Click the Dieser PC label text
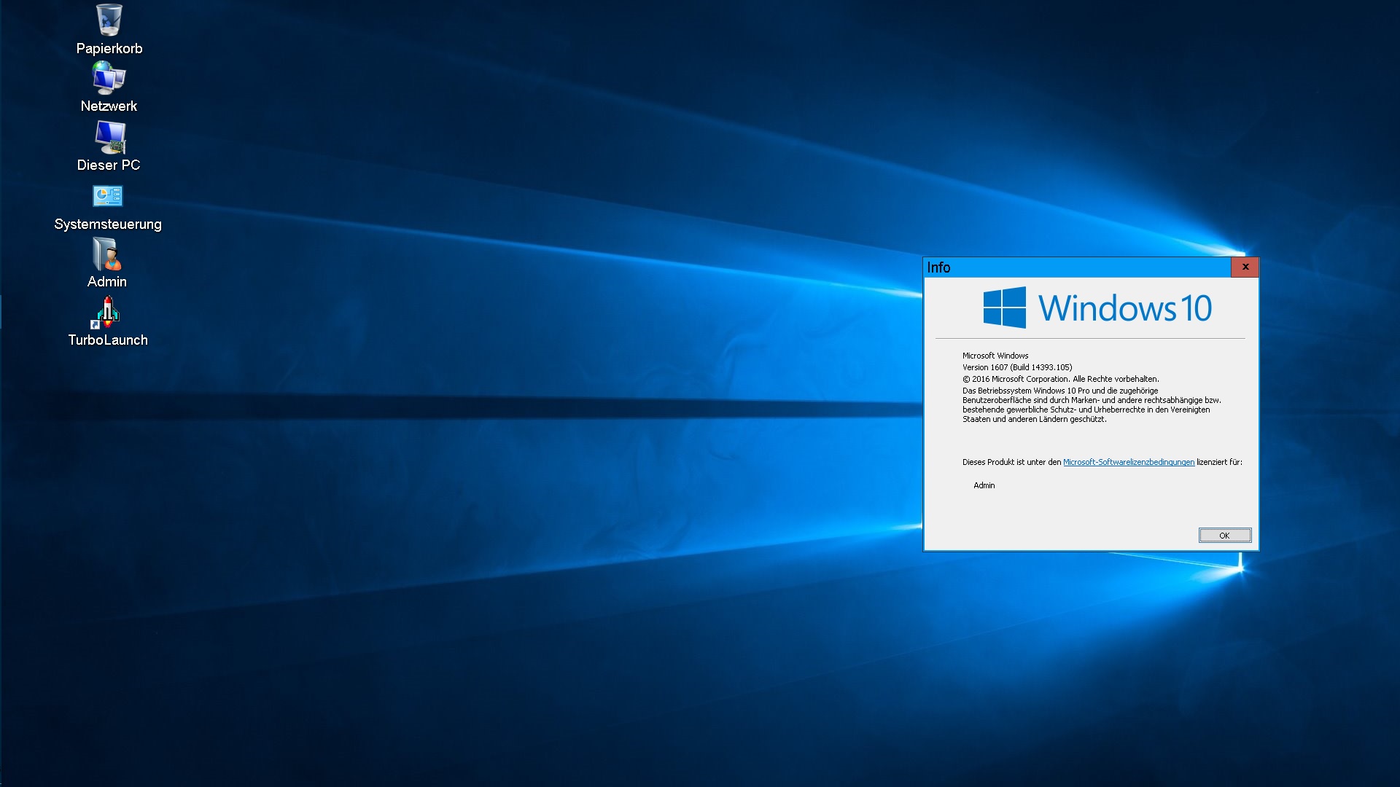This screenshot has width=1400, height=787. coord(109,165)
